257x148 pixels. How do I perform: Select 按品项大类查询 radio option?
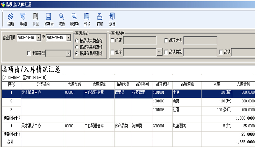(77, 41)
